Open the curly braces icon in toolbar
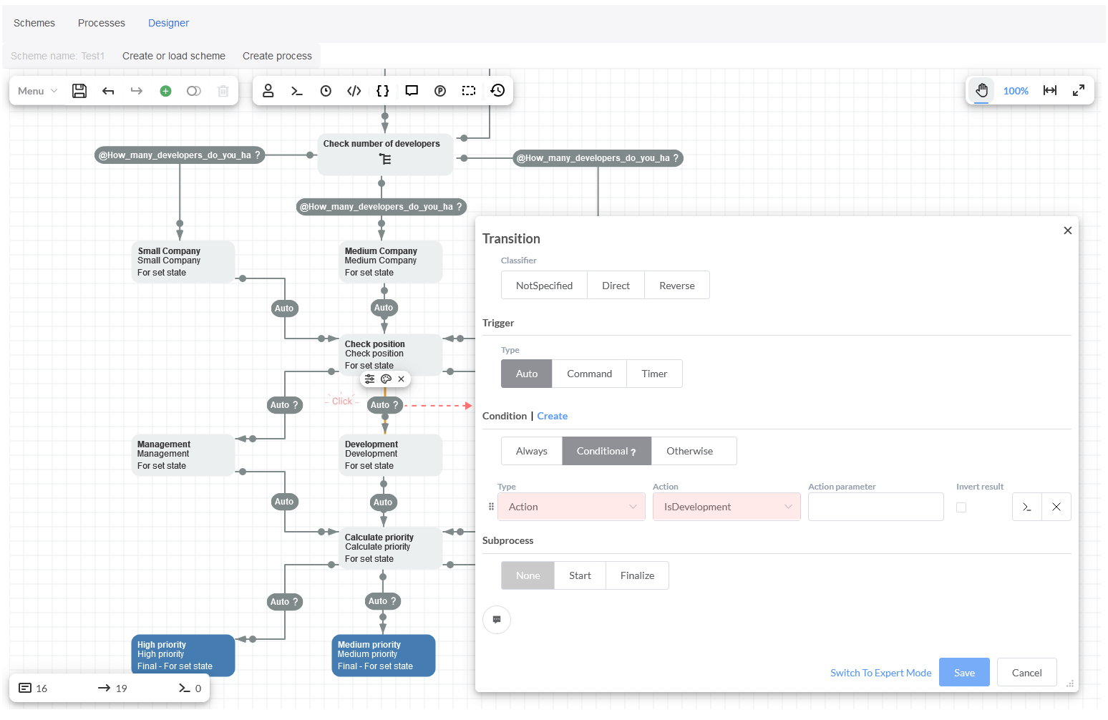The image size is (1108, 720). [x=383, y=91]
